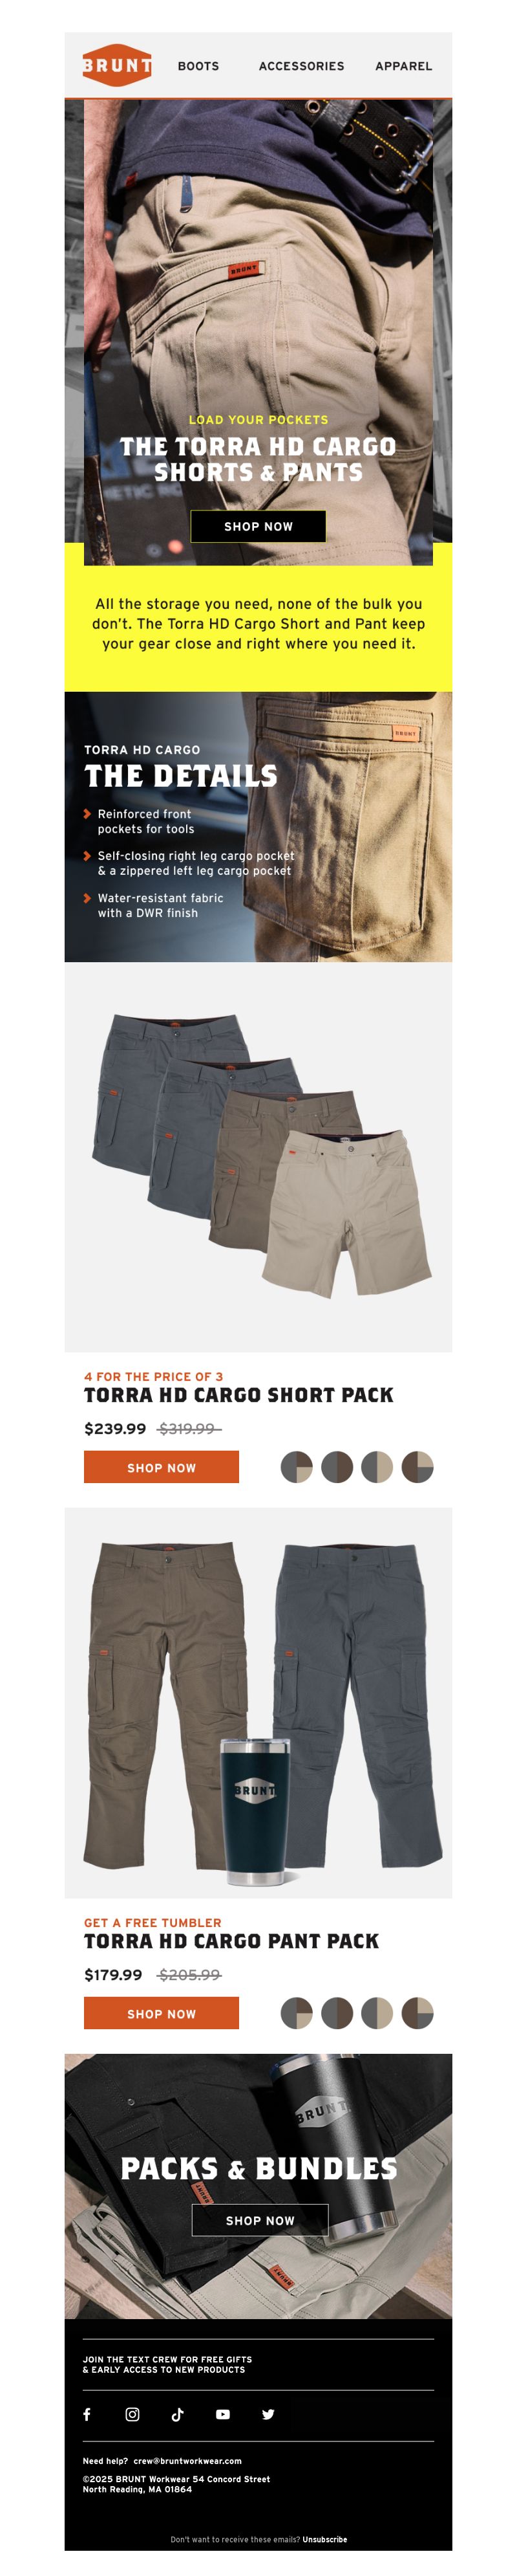Choose first color swatch for Short Pack

(x=297, y=1467)
